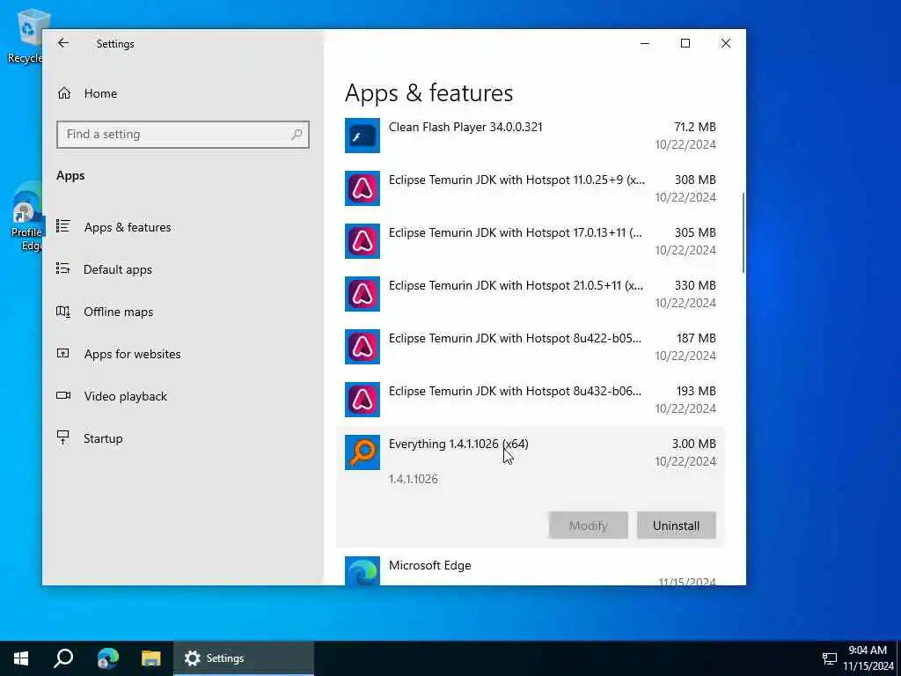Close the Settings window
The height and width of the screenshot is (676, 901).
726,43
